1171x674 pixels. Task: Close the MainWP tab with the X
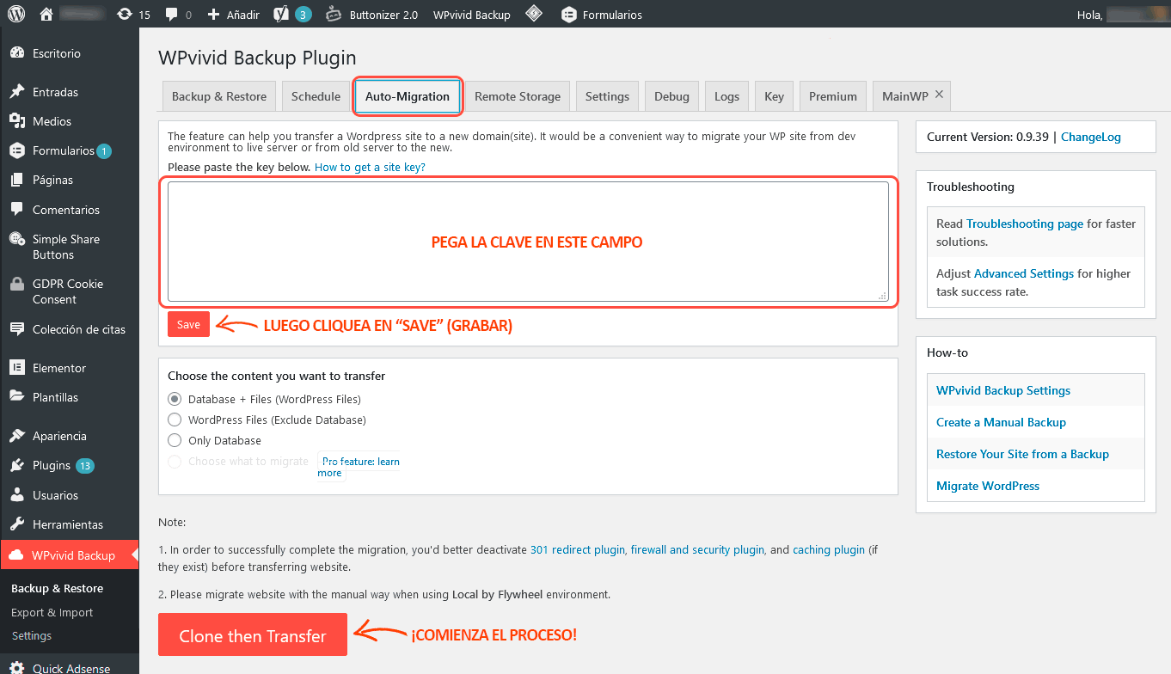940,95
